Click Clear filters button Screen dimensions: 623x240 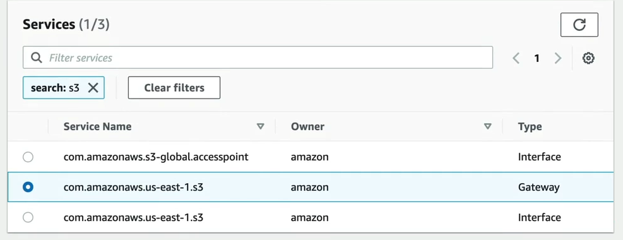174,87
